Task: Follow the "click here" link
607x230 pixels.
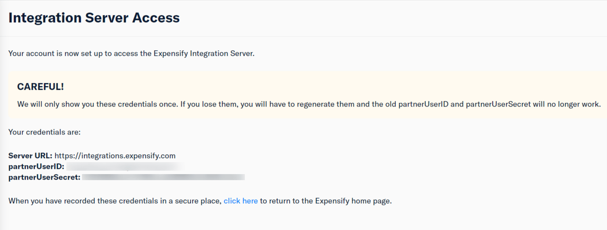Action: point(241,201)
